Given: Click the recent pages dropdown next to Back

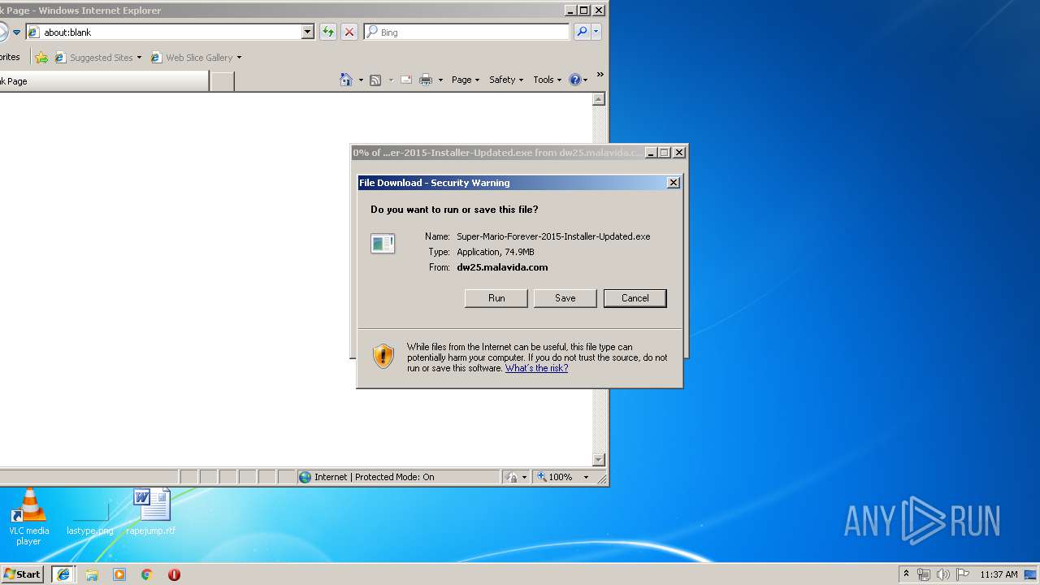Looking at the screenshot, I should click(x=16, y=32).
